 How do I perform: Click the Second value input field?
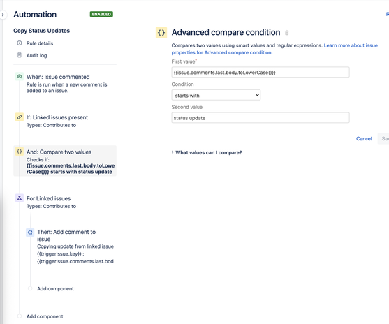point(260,118)
